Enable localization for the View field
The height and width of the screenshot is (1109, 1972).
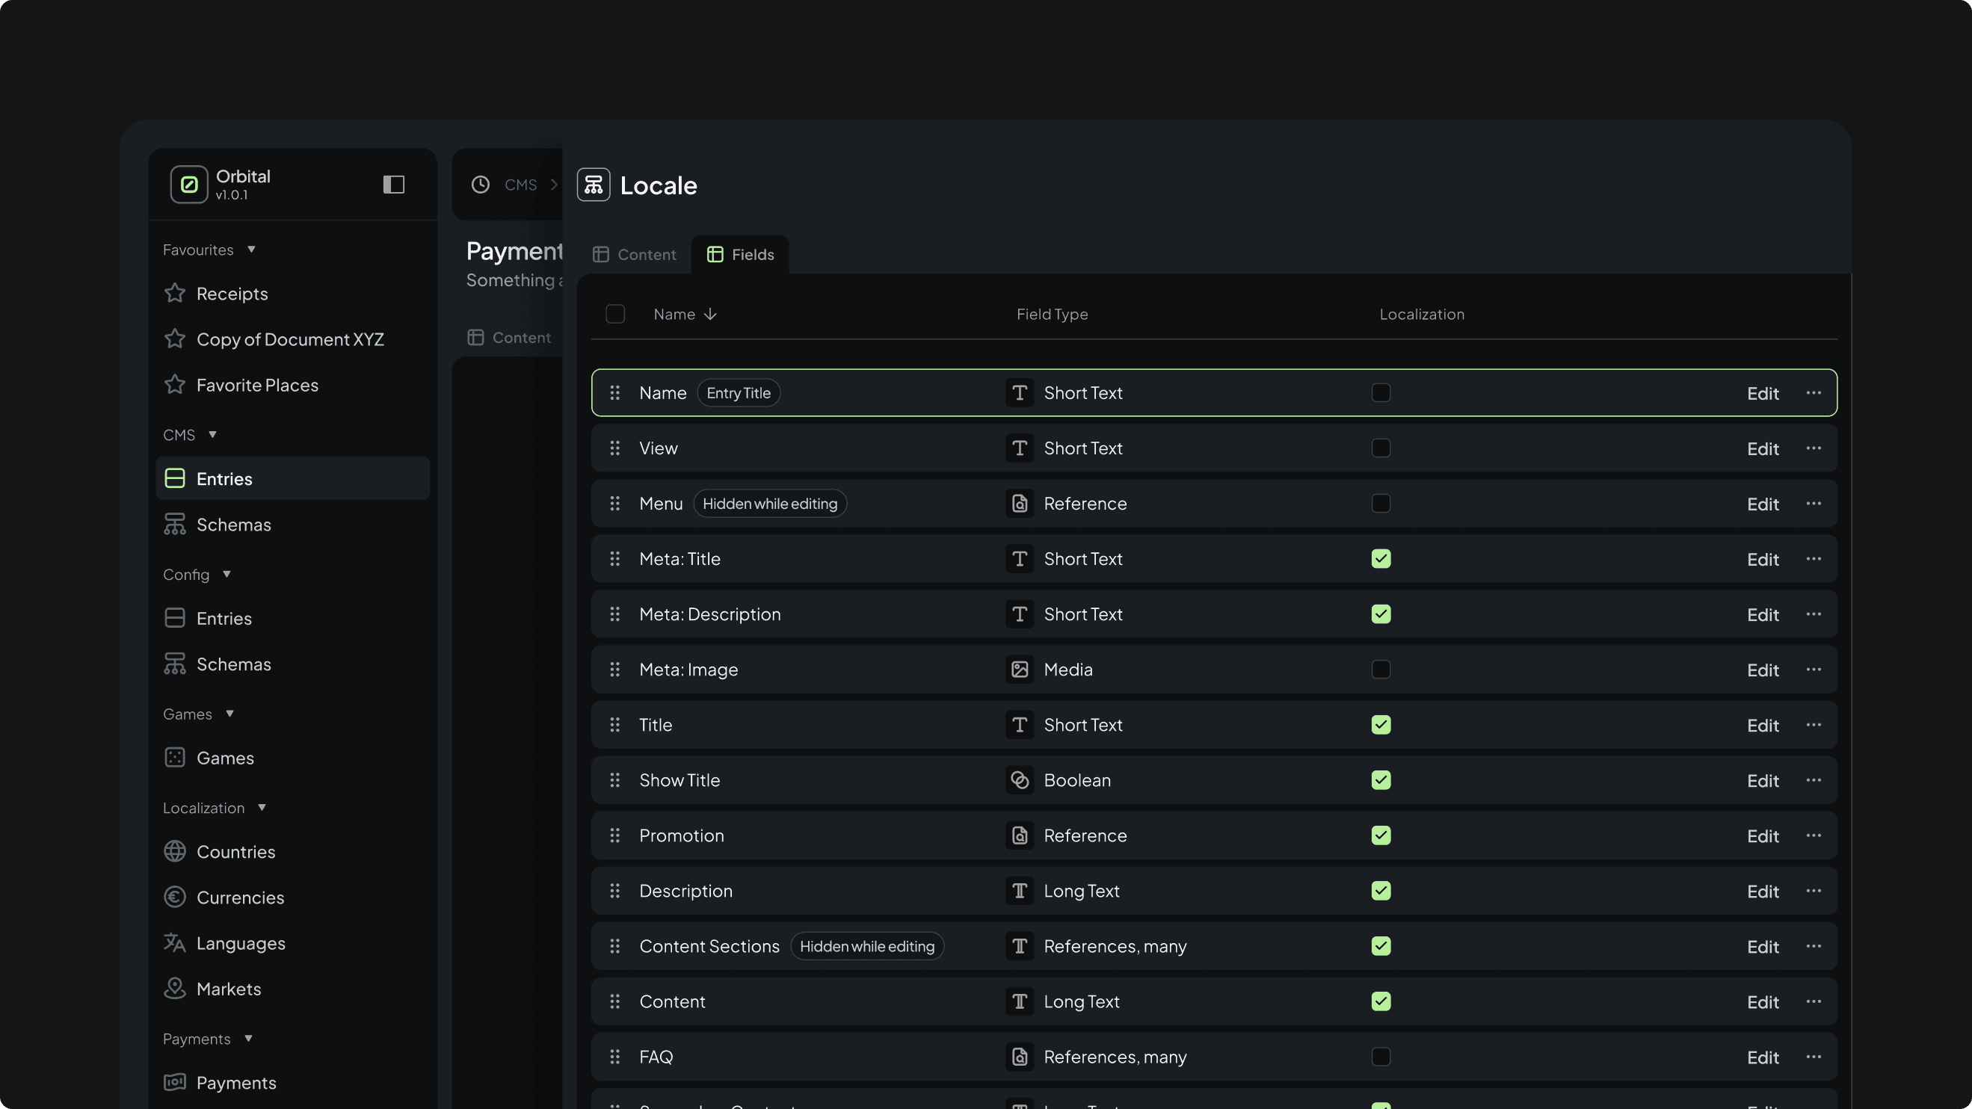(x=1381, y=448)
